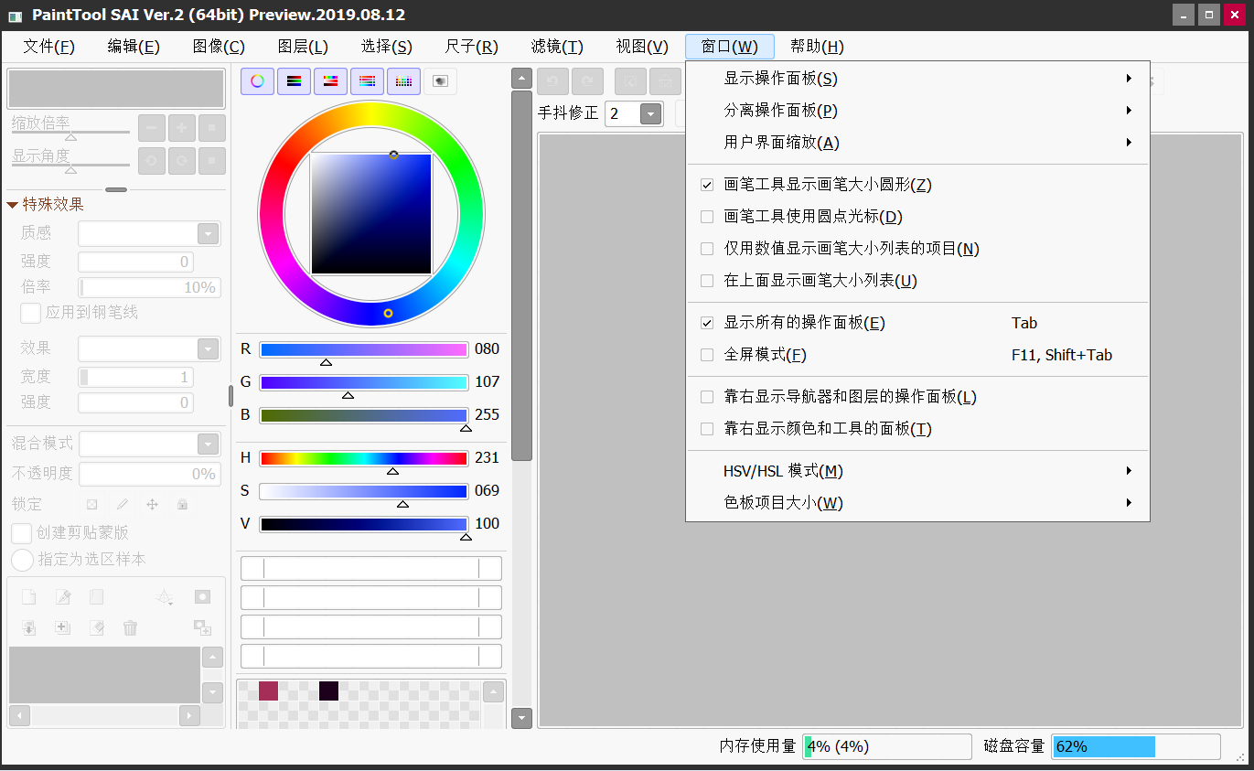
Task: Reset zoom with the square button beside plus
Action: point(212,127)
